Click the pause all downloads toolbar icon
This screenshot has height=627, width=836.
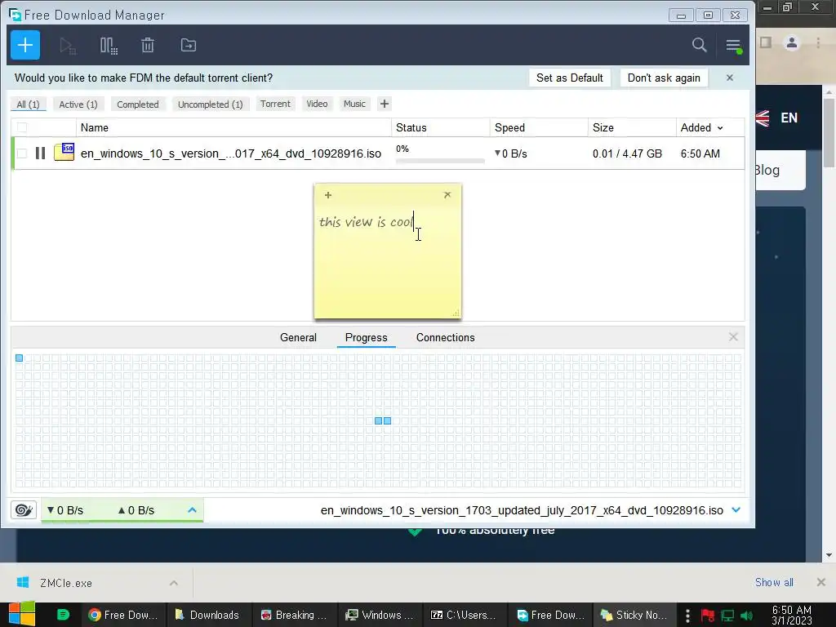pyautogui.click(x=109, y=46)
